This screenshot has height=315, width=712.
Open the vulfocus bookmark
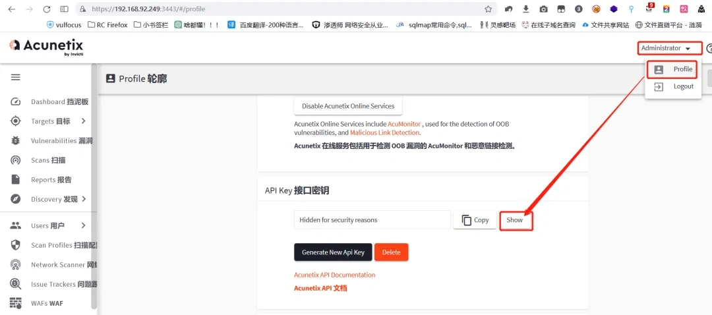64,25
